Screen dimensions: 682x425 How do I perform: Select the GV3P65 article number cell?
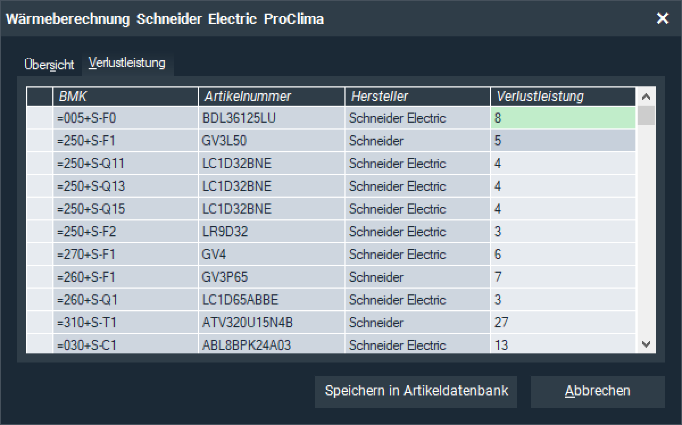point(271,277)
